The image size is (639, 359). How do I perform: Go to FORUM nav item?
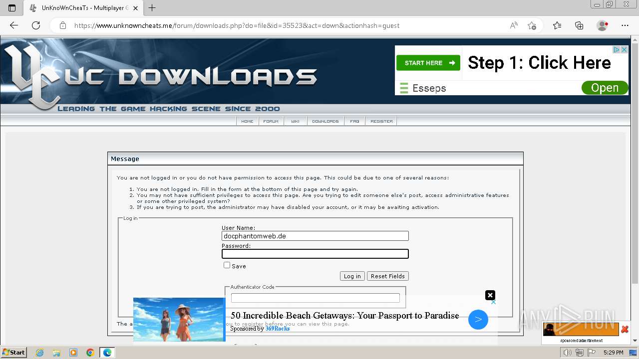[x=271, y=121]
